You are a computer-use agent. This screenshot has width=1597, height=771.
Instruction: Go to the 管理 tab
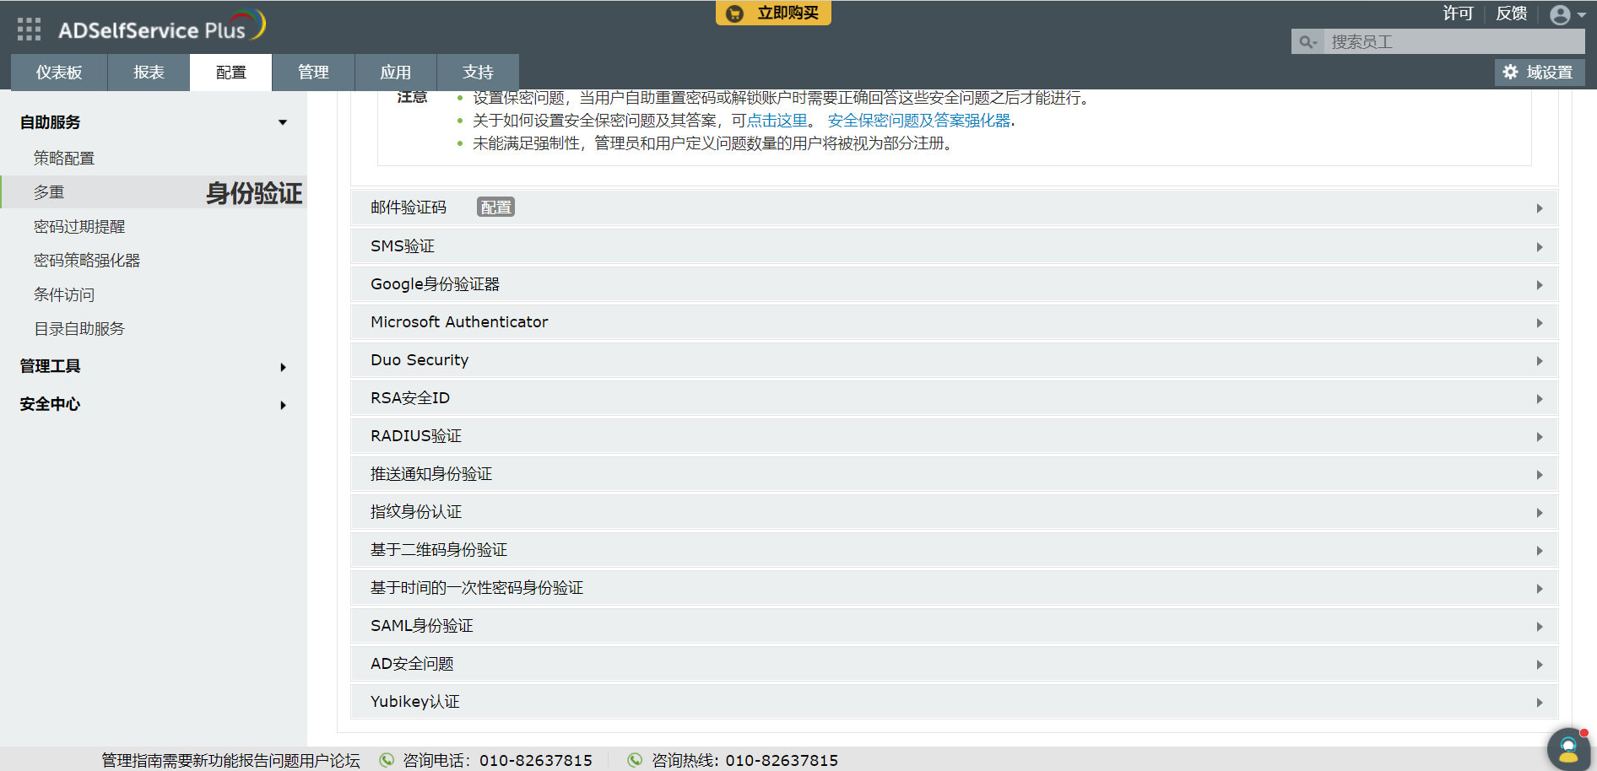click(x=313, y=73)
